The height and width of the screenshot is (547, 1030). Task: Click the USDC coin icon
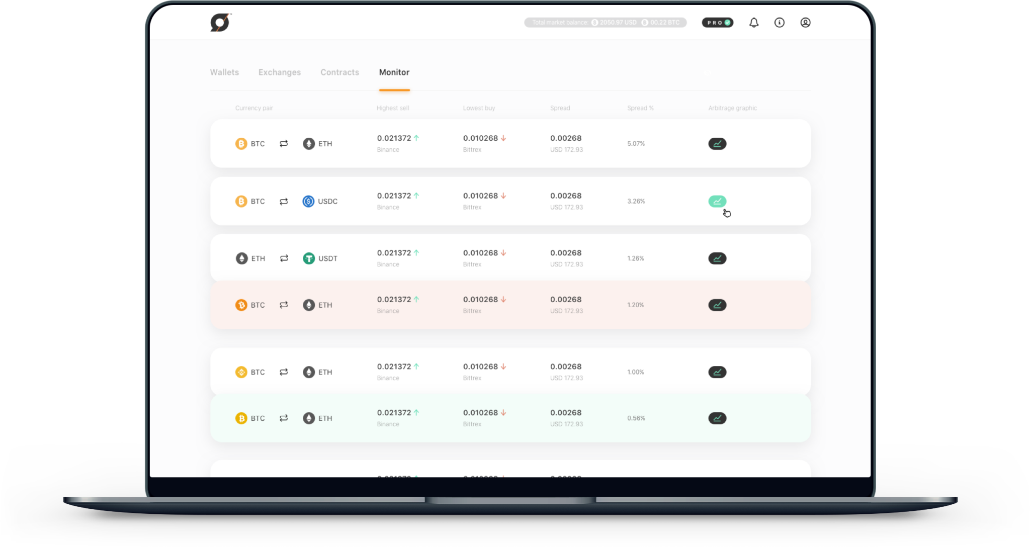click(x=308, y=201)
